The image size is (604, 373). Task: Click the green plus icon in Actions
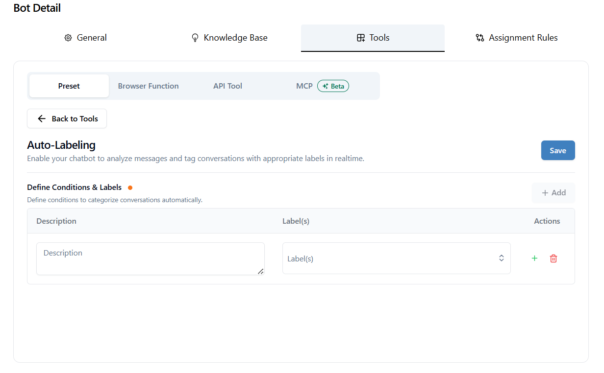(x=534, y=258)
